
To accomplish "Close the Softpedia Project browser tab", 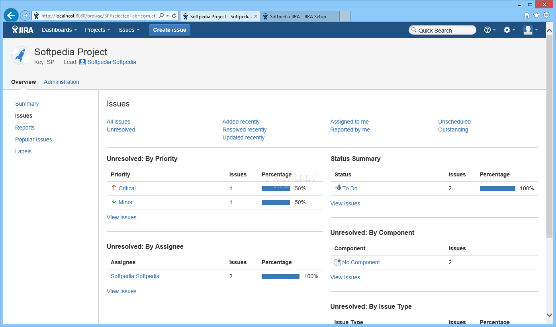I will pos(255,16).
